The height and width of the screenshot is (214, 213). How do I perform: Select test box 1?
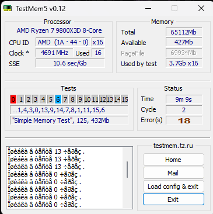pos(21,99)
